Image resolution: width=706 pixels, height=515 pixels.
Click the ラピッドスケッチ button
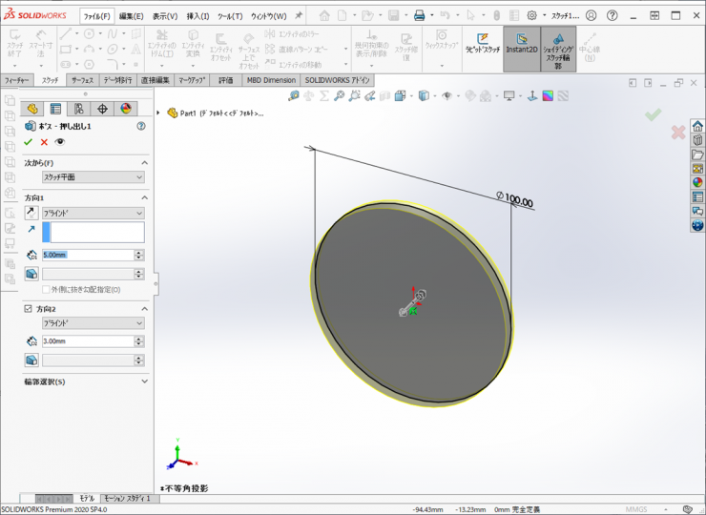tap(482, 43)
